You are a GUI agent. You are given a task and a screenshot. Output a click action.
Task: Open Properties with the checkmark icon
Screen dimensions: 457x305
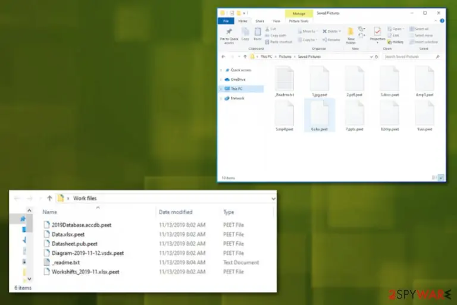pyautogui.click(x=377, y=32)
